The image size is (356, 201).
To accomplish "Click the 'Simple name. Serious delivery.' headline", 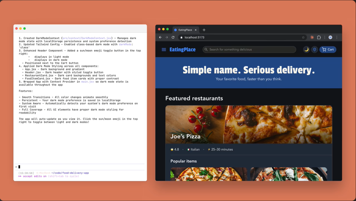I will [249, 70].
